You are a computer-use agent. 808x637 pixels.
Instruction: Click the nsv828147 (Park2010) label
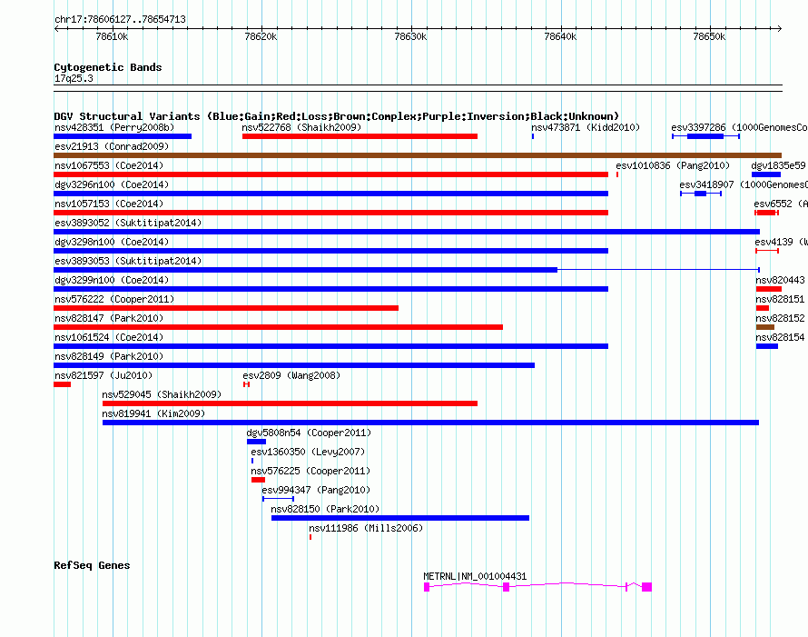(109, 318)
